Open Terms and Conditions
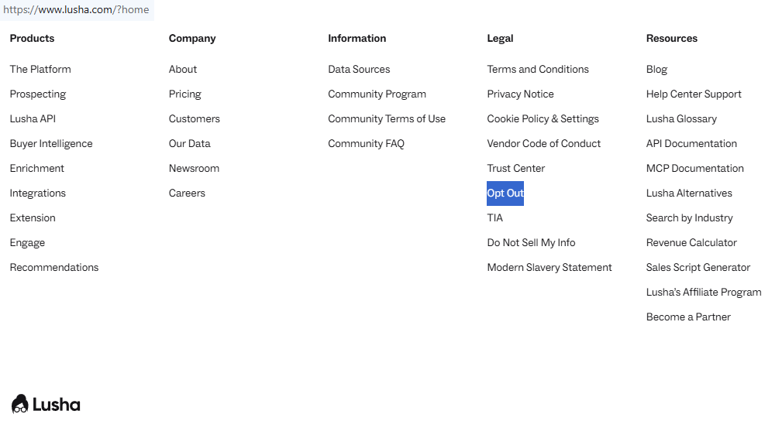 pos(538,70)
